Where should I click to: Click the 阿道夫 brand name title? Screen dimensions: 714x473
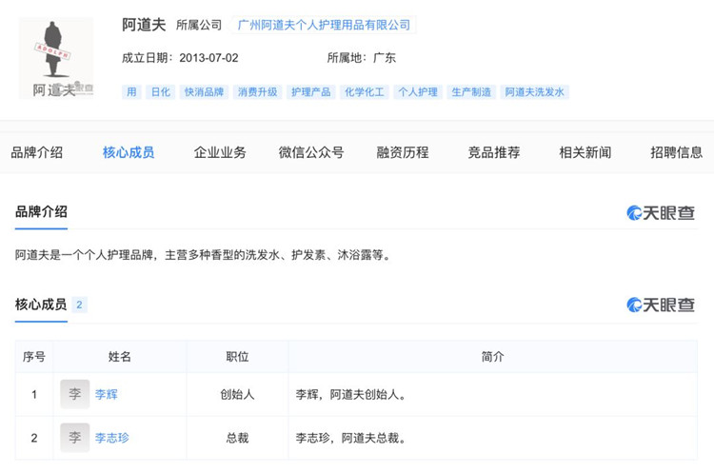pos(144,25)
